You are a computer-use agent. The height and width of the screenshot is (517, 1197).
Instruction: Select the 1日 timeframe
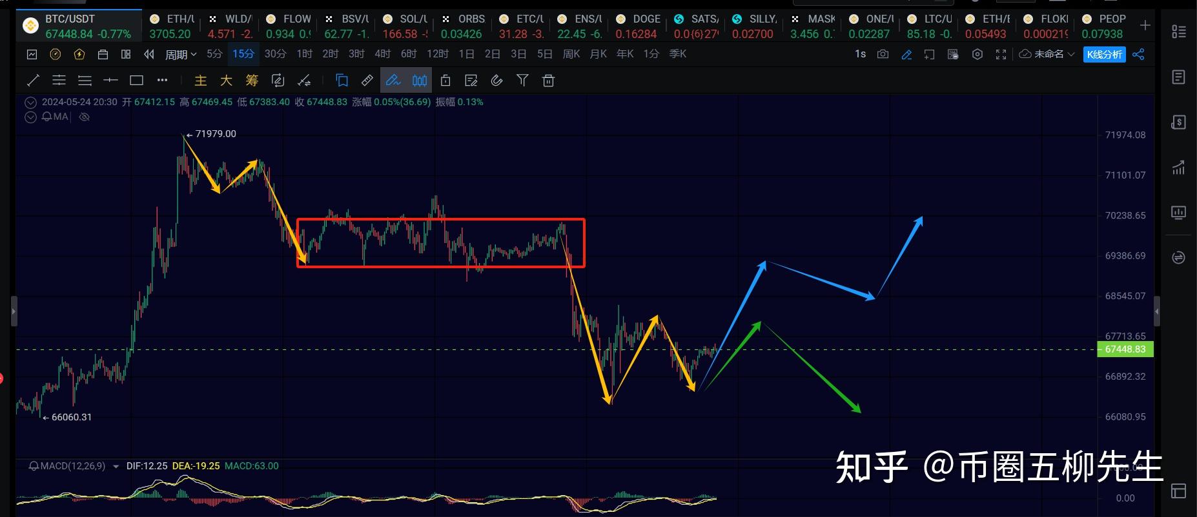coord(466,54)
